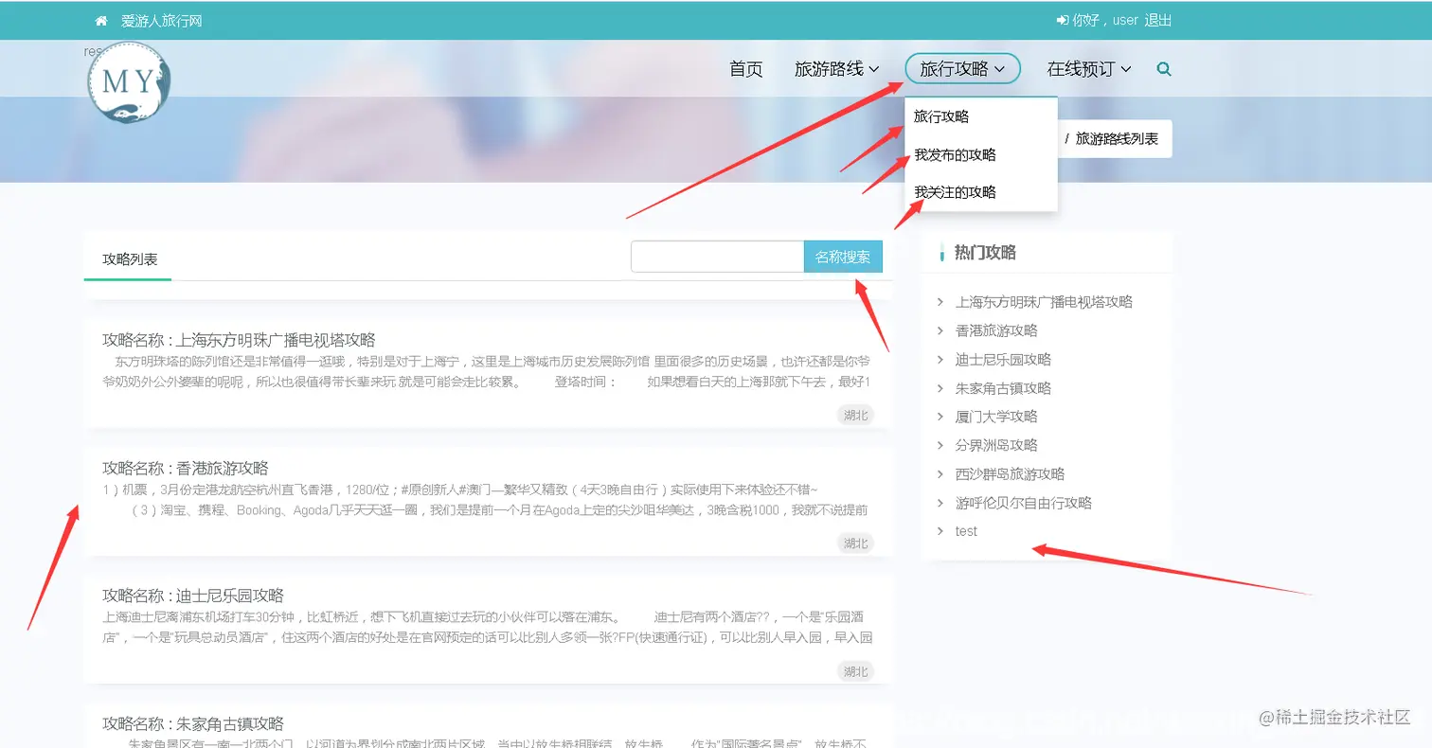Viewport: 1432px width, 748px height.
Task: Open 分界洲岛攻略 in hot list
Action: pyautogui.click(x=996, y=445)
